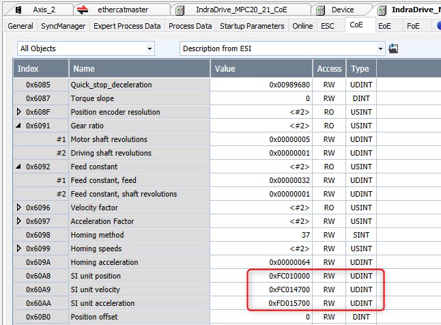Switch to the Process Data tab
Screen dimensions: 441x325
tap(190, 26)
